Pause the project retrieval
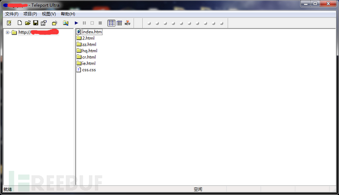339x195 pixels. [x=85, y=23]
